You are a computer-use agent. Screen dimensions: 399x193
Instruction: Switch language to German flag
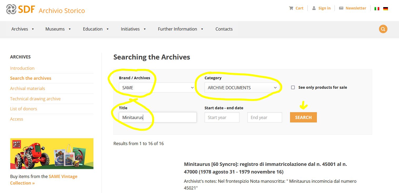386,8
